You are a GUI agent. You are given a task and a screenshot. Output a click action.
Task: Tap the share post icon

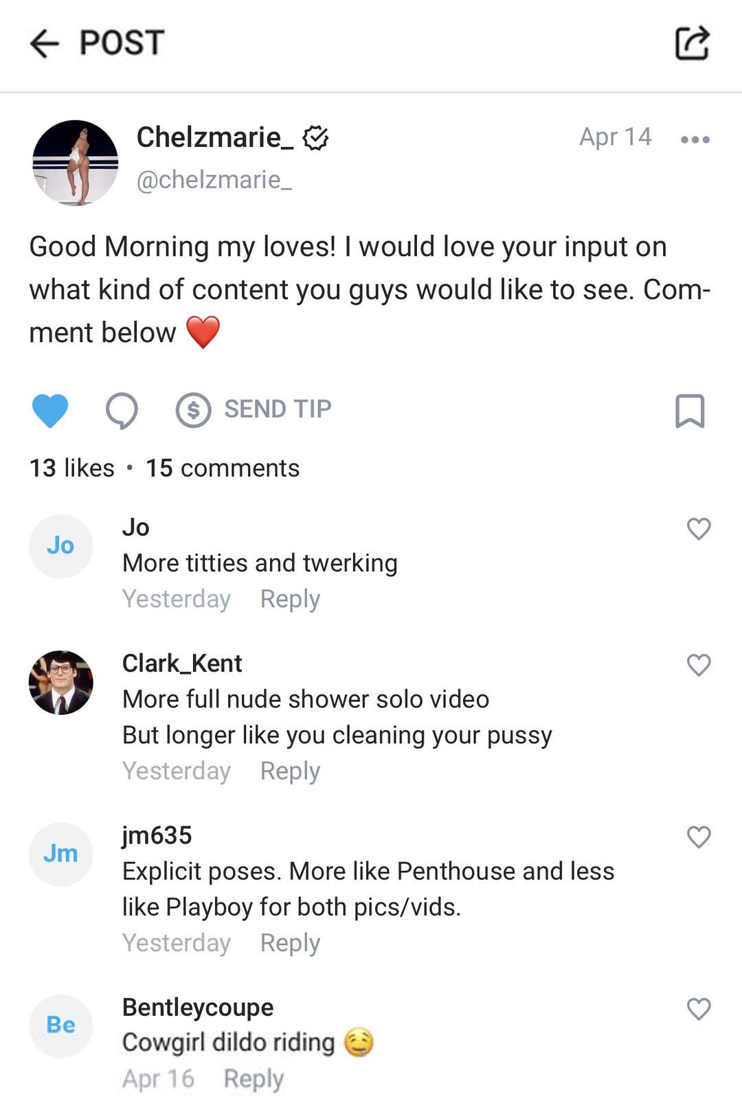[691, 43]
